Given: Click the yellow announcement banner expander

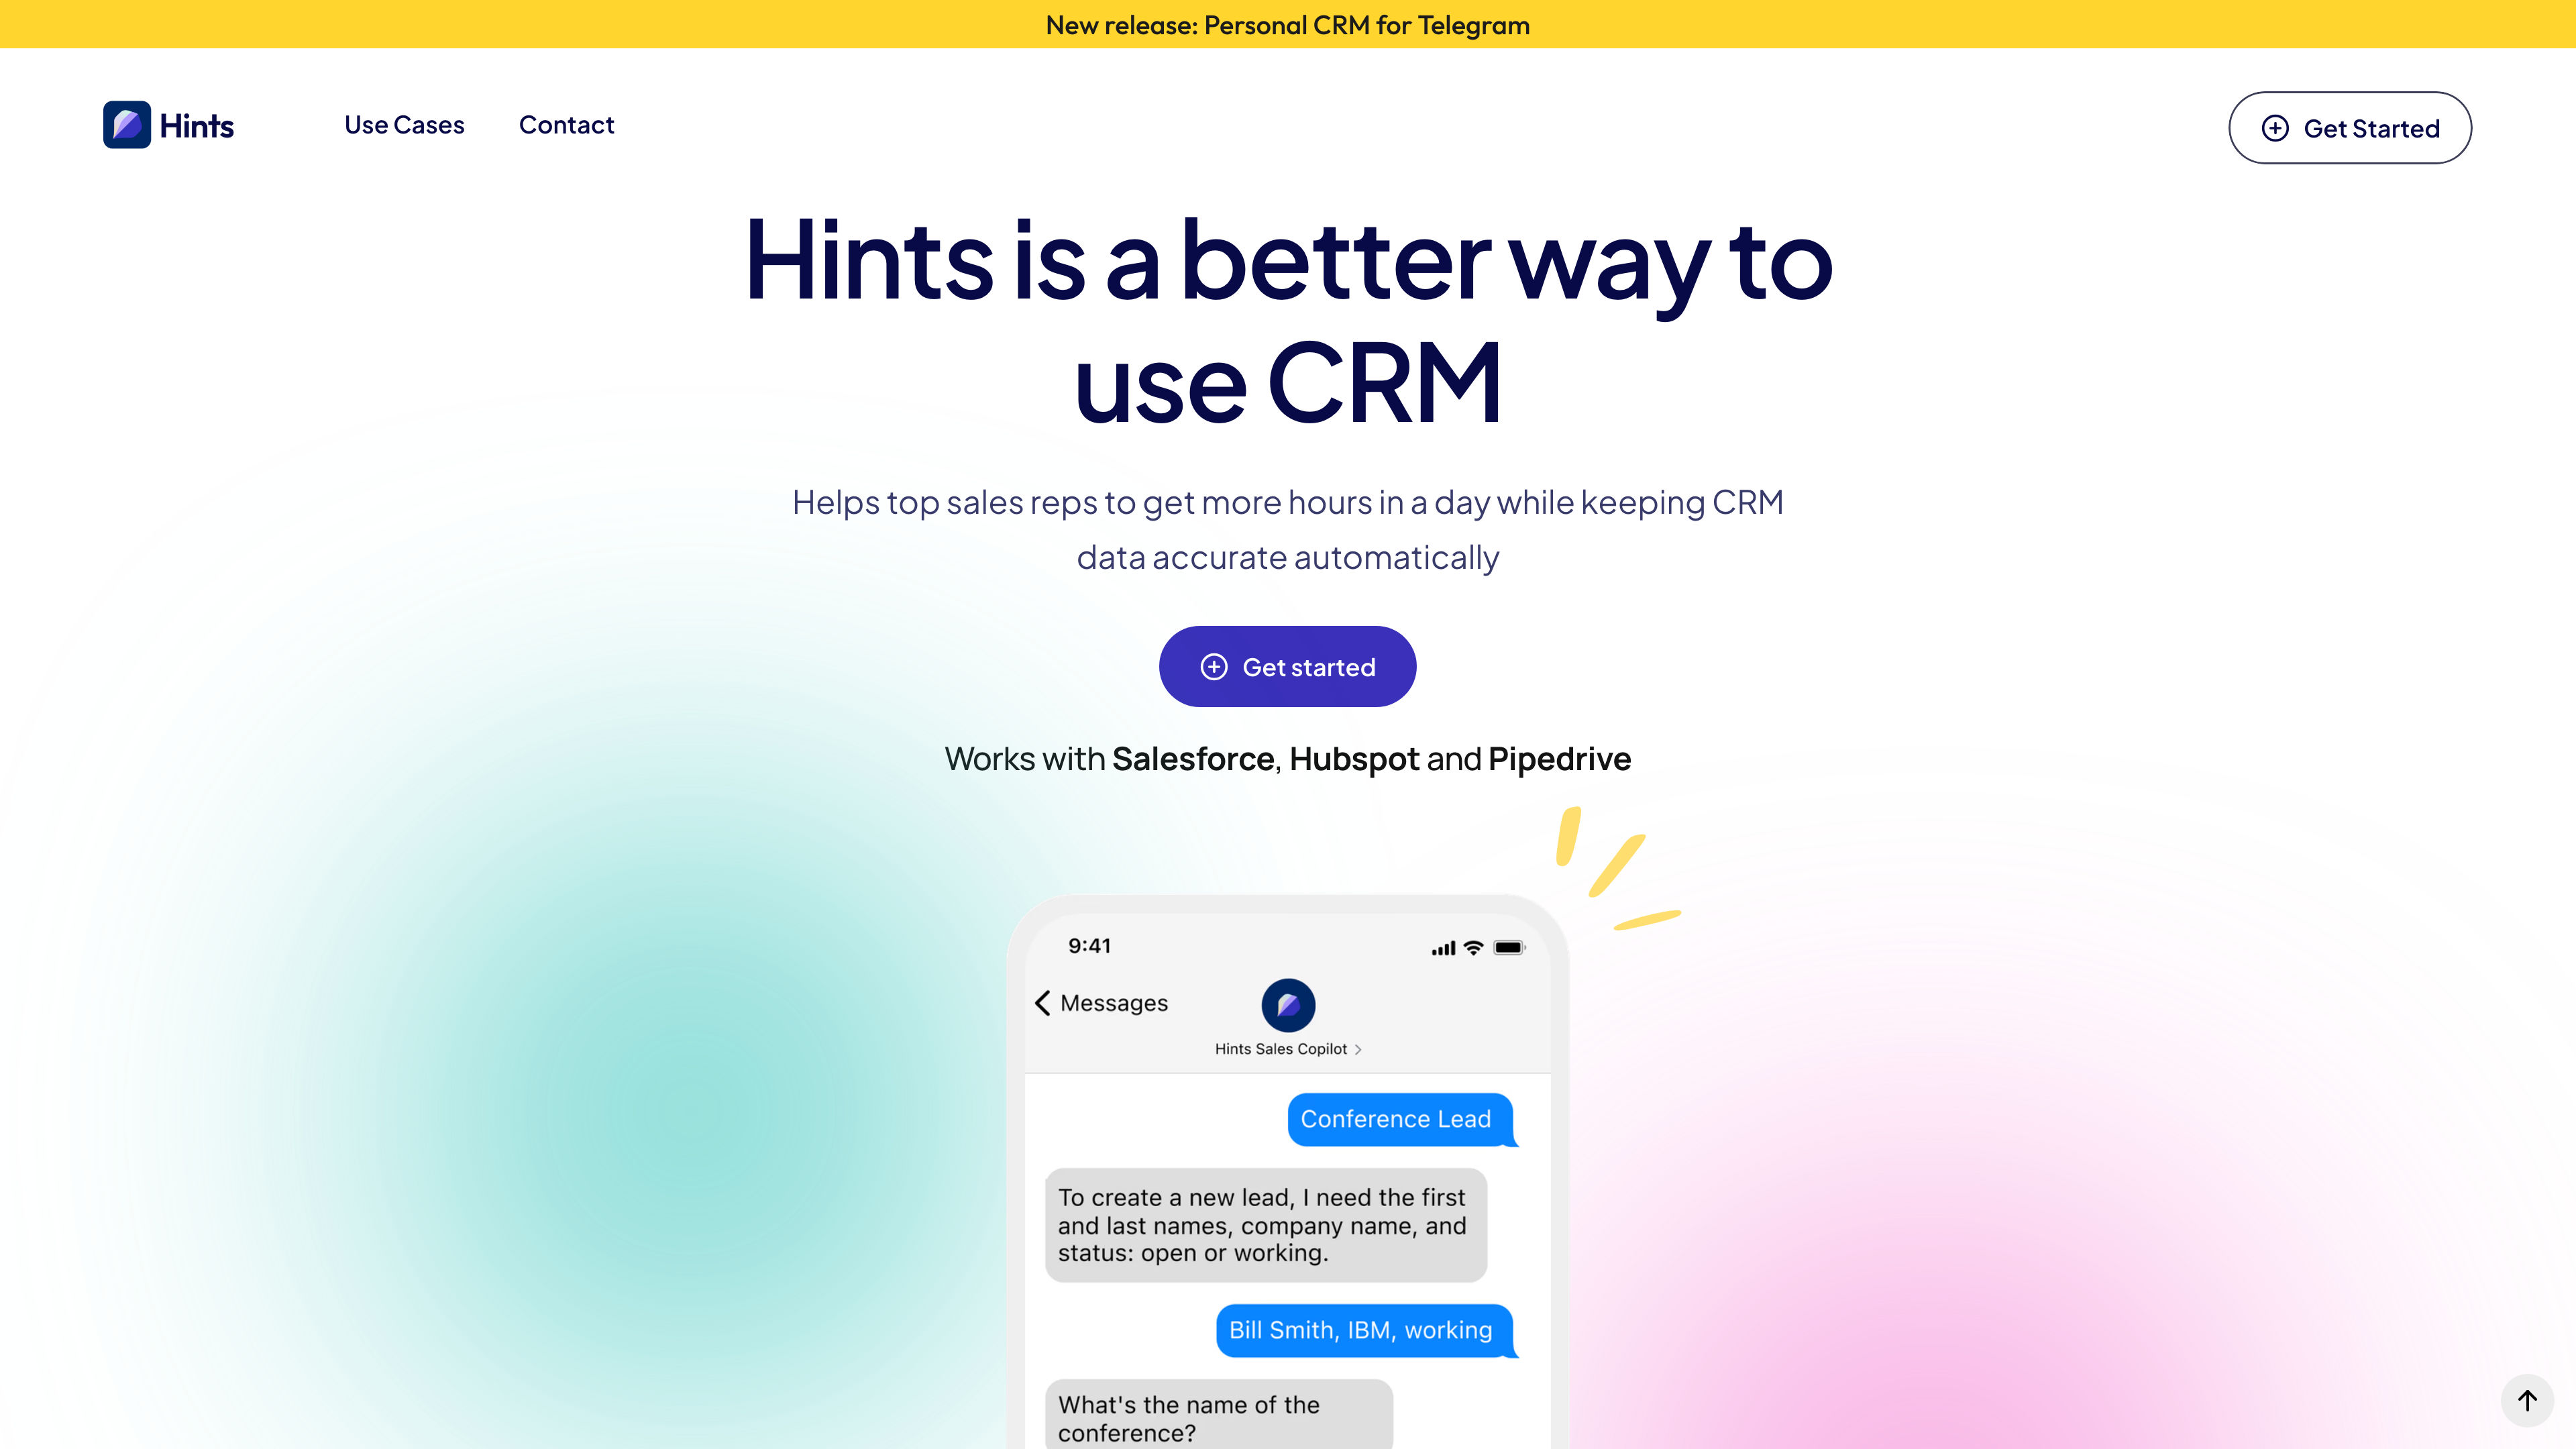Looking at the screenshot, I should coord(1288,25).
